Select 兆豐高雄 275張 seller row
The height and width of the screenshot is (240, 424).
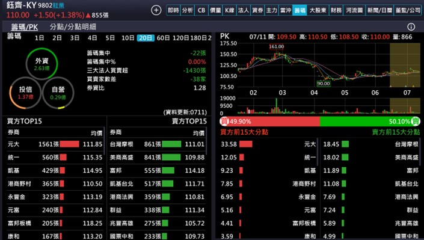158,223
